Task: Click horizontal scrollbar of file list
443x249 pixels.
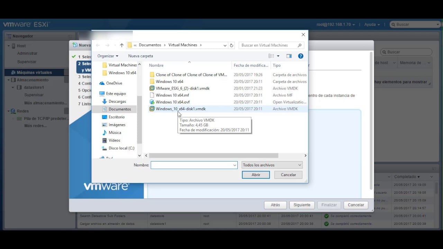Action: (x=214, y=156)
